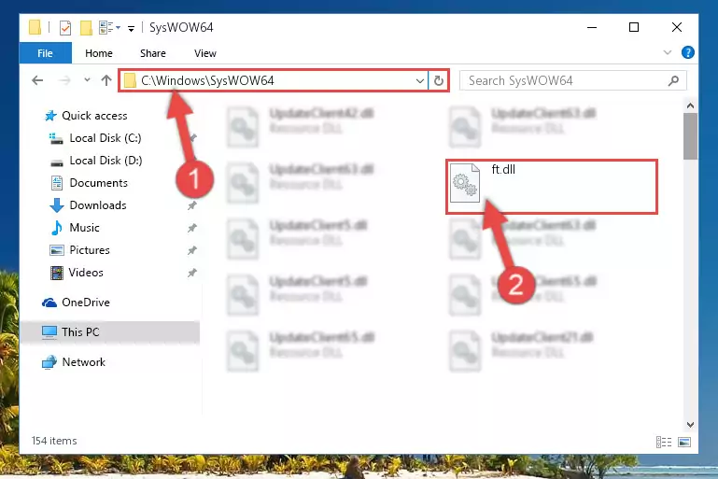Open the recent locations dropdown arrow

click(87, 80)
